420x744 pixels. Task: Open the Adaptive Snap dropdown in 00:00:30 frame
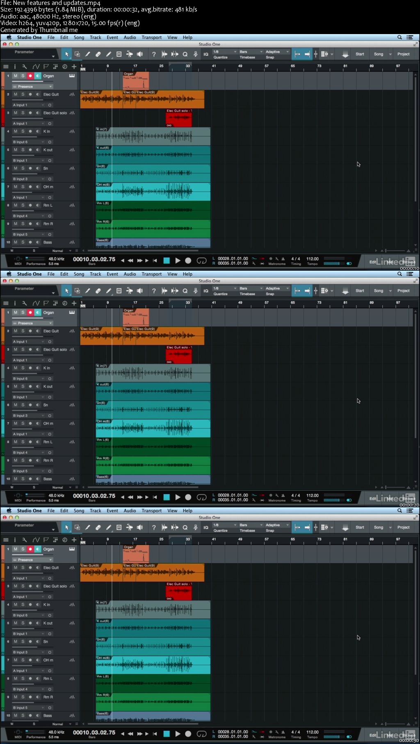point(277,525)
